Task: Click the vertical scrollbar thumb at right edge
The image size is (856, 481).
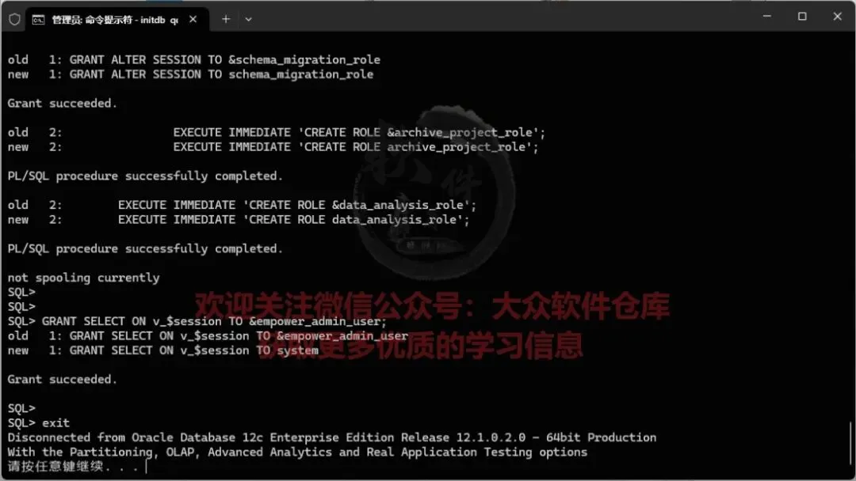Action: (x=850, y=444)
